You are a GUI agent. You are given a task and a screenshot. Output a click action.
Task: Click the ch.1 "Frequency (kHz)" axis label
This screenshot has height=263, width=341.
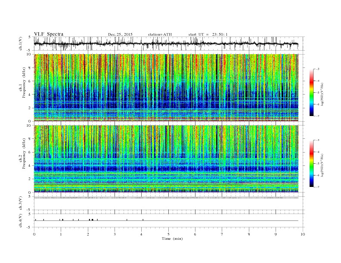click(x=24, y=83)
